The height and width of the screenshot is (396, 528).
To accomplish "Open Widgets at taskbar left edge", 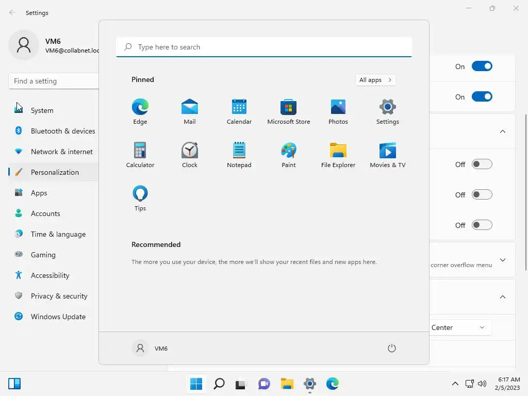I will coord(14,384).
